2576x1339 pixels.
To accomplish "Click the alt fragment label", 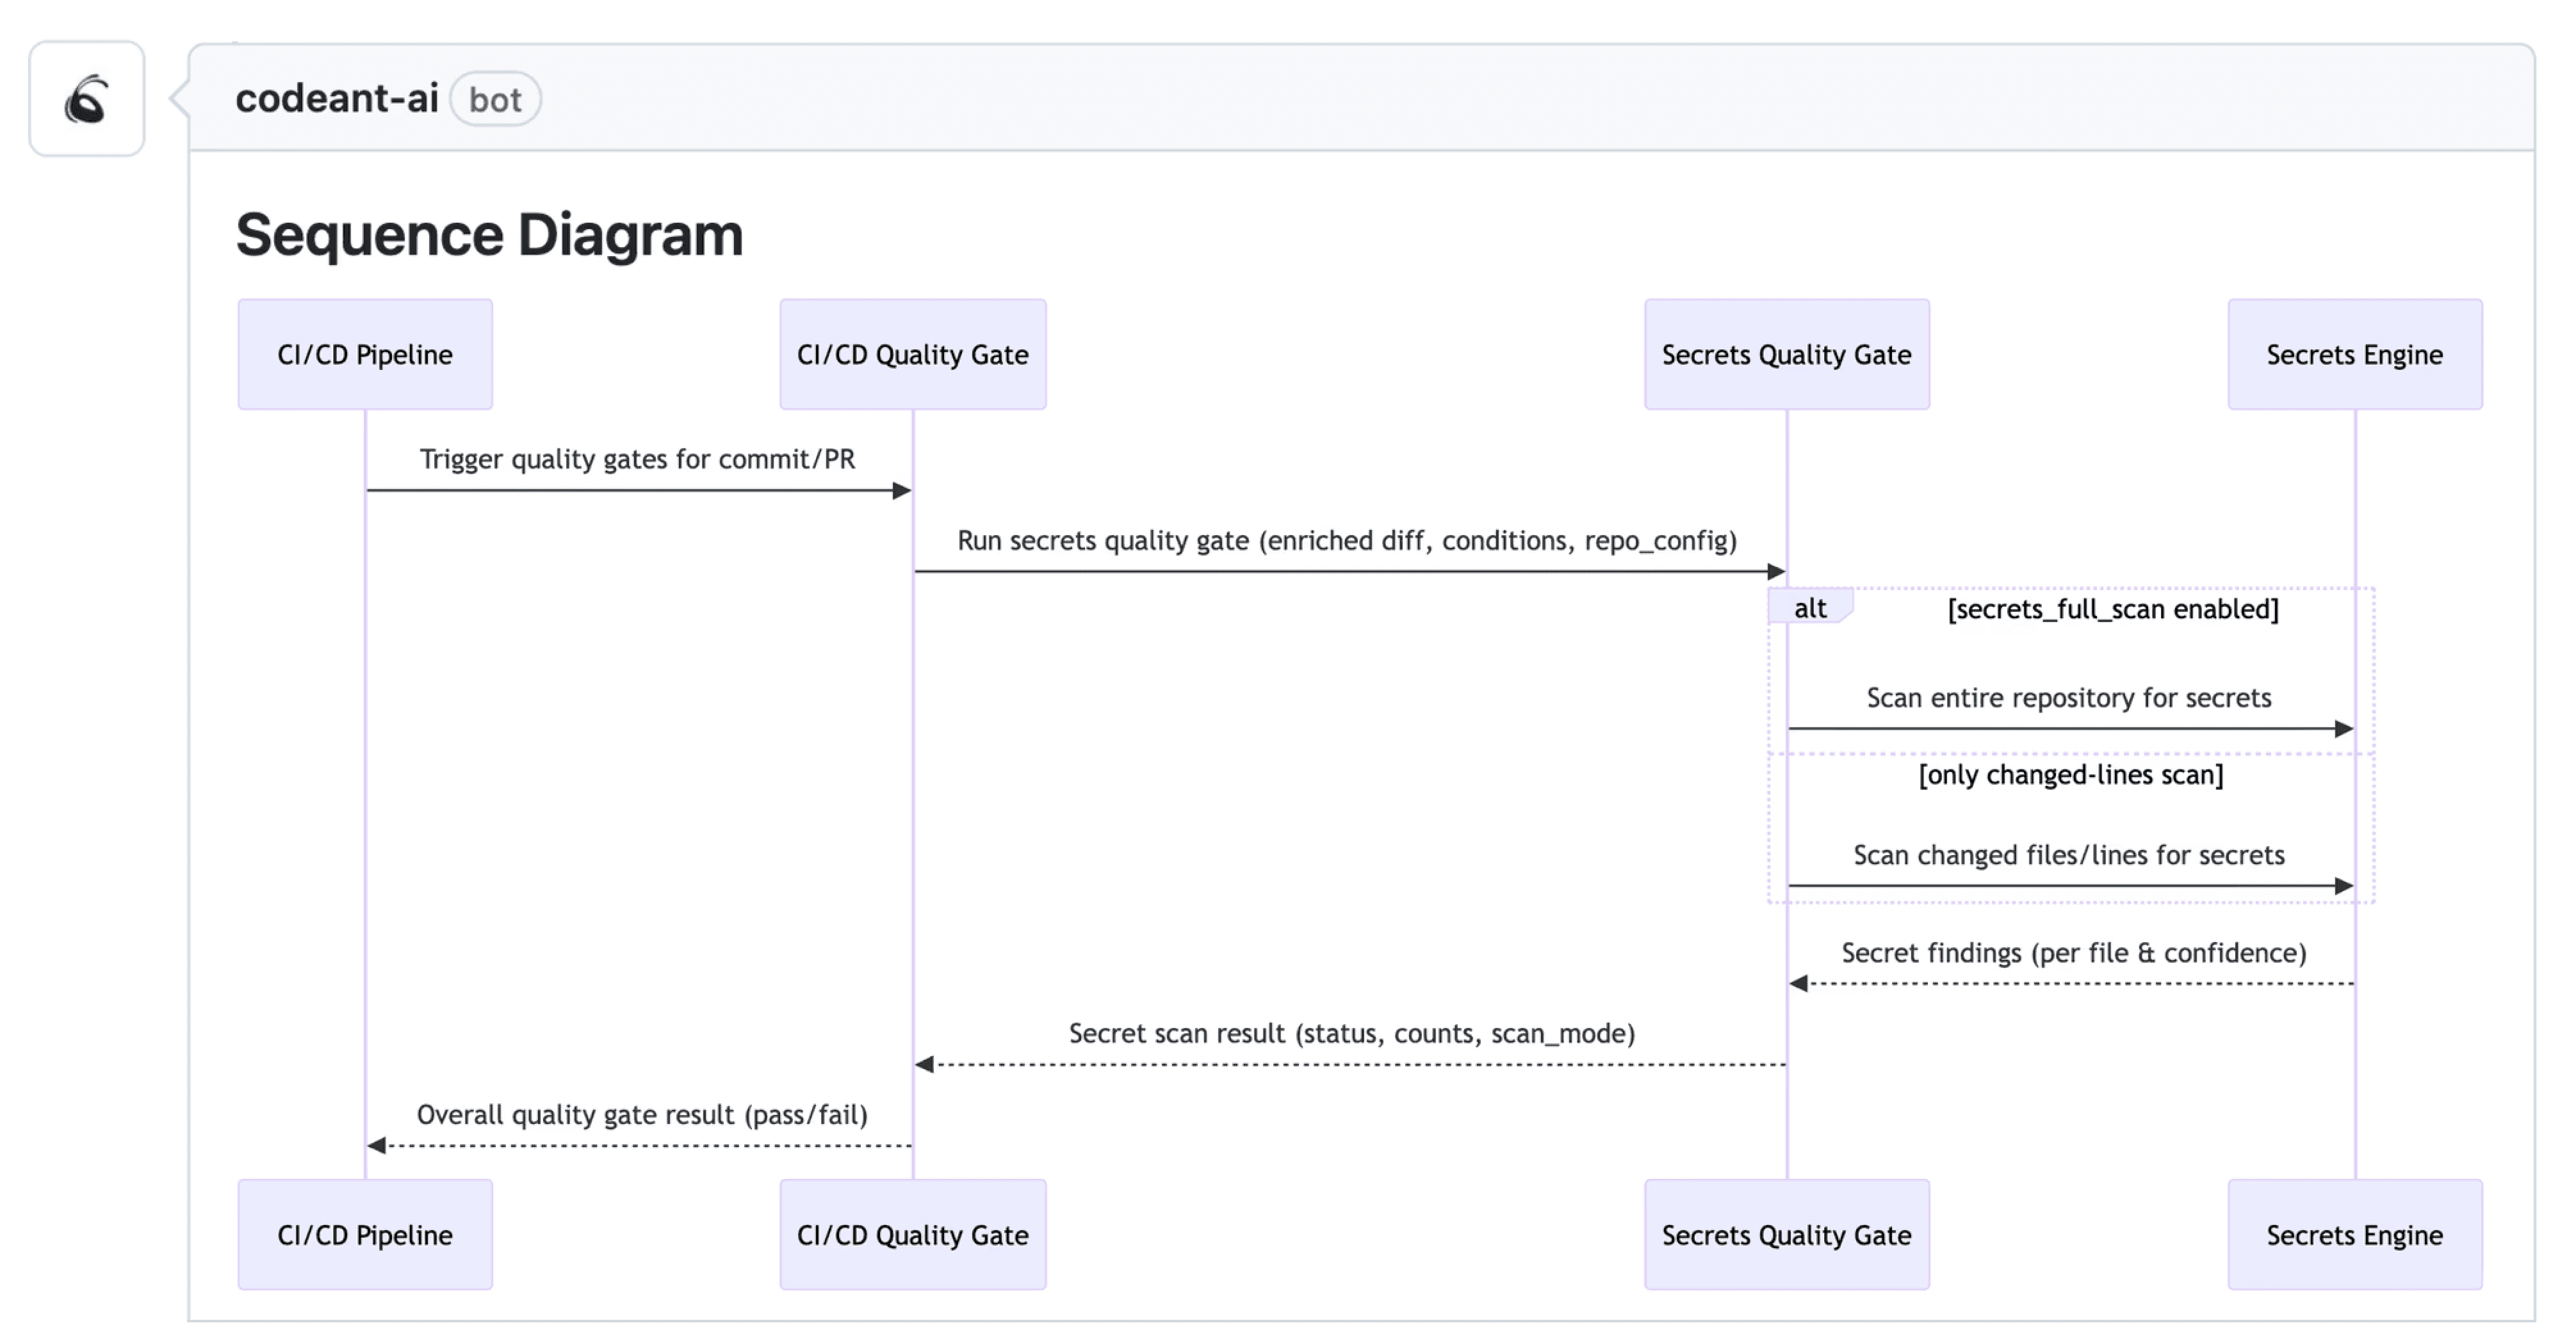I will click(x=1810, y=607).
